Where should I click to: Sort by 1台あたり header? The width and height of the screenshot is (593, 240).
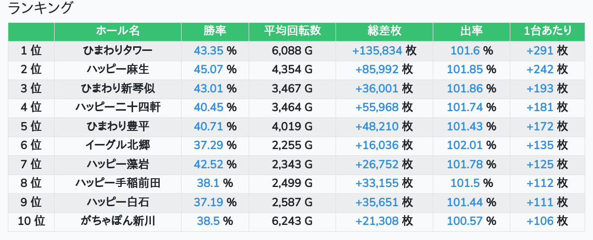(x=547, y=31)
